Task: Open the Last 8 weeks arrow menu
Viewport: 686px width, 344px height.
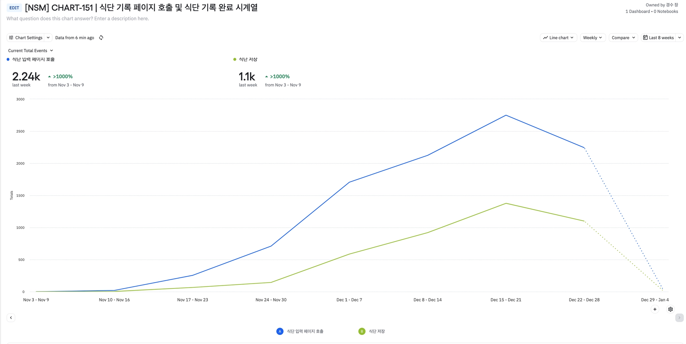Action: (x=680, y=38)
